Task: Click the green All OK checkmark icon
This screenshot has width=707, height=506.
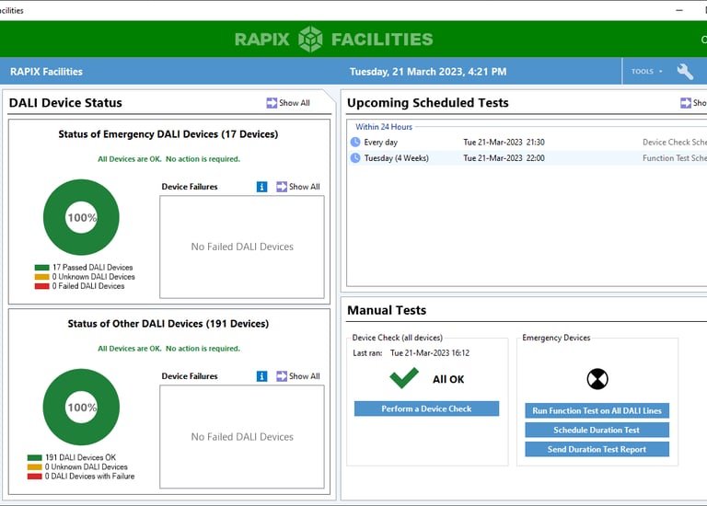Action: (x=404, y=377)
